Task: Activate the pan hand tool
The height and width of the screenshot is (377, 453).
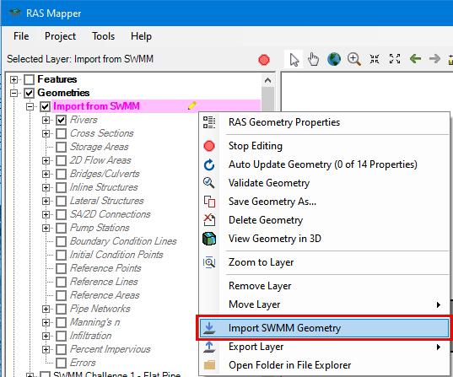Action: [313, 59]
